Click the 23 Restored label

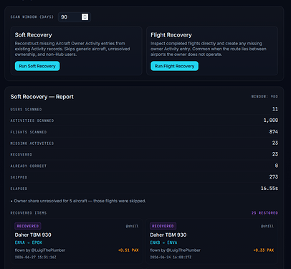[x=264, y=213]
